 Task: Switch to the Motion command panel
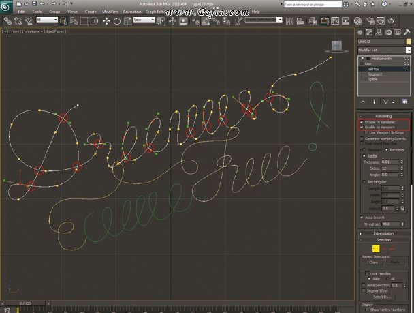388,33
